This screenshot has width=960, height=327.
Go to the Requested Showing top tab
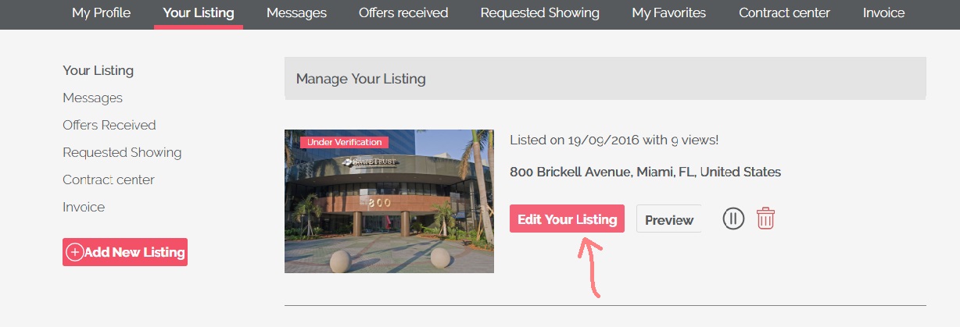(x=540, y=13)
